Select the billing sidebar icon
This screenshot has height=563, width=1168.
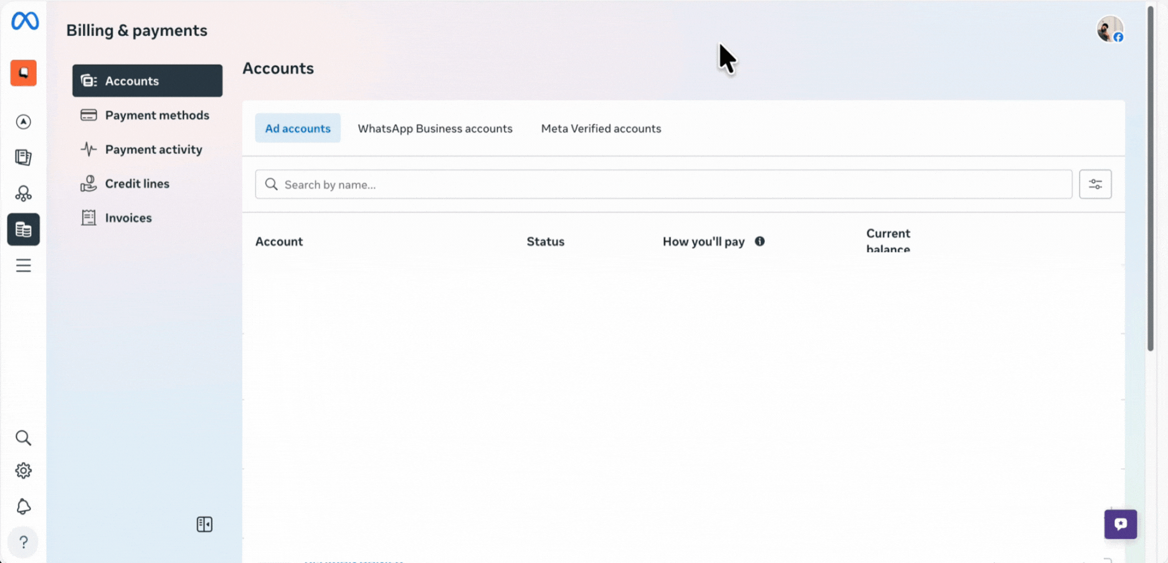24,230
